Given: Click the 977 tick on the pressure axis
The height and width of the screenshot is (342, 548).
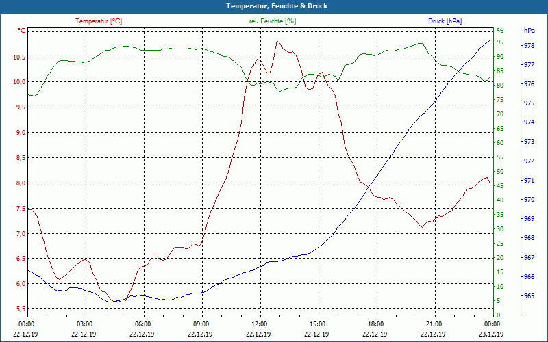Looking at the screenshot, I should tap(530, 64).
